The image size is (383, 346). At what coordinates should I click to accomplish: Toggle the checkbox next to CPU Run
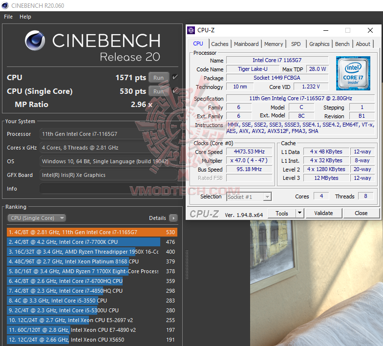tap(175, 77)
